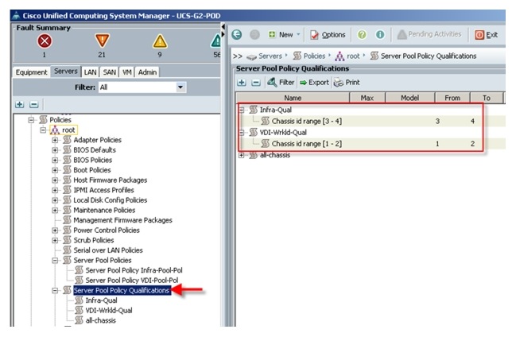This screenshot has height=337, width=516.
Task: Click the Filter button in table toolbar
Action: (x=281, y=83)
